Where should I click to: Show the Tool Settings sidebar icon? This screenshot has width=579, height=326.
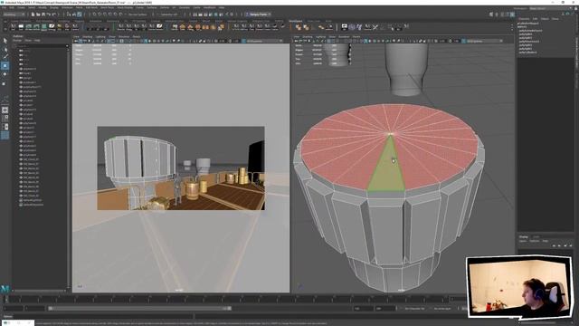pyautogui.click(x=508, y=14)
